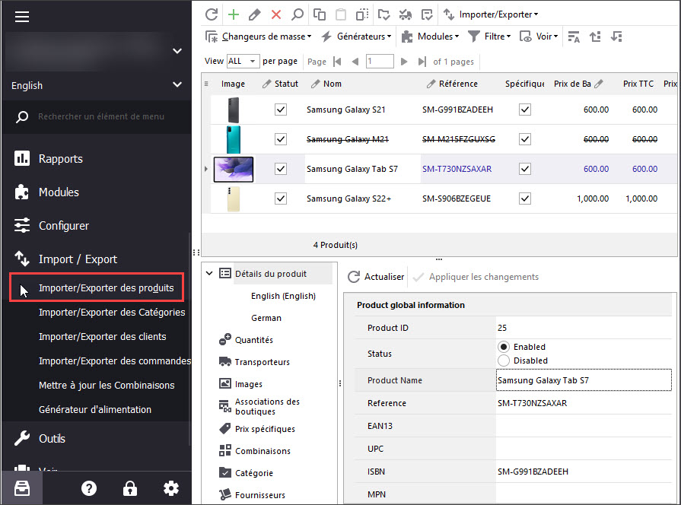Click the pencil Edit product icon
Image resolution: width=681 pixels, height=505 pixels.
(254, 14)
